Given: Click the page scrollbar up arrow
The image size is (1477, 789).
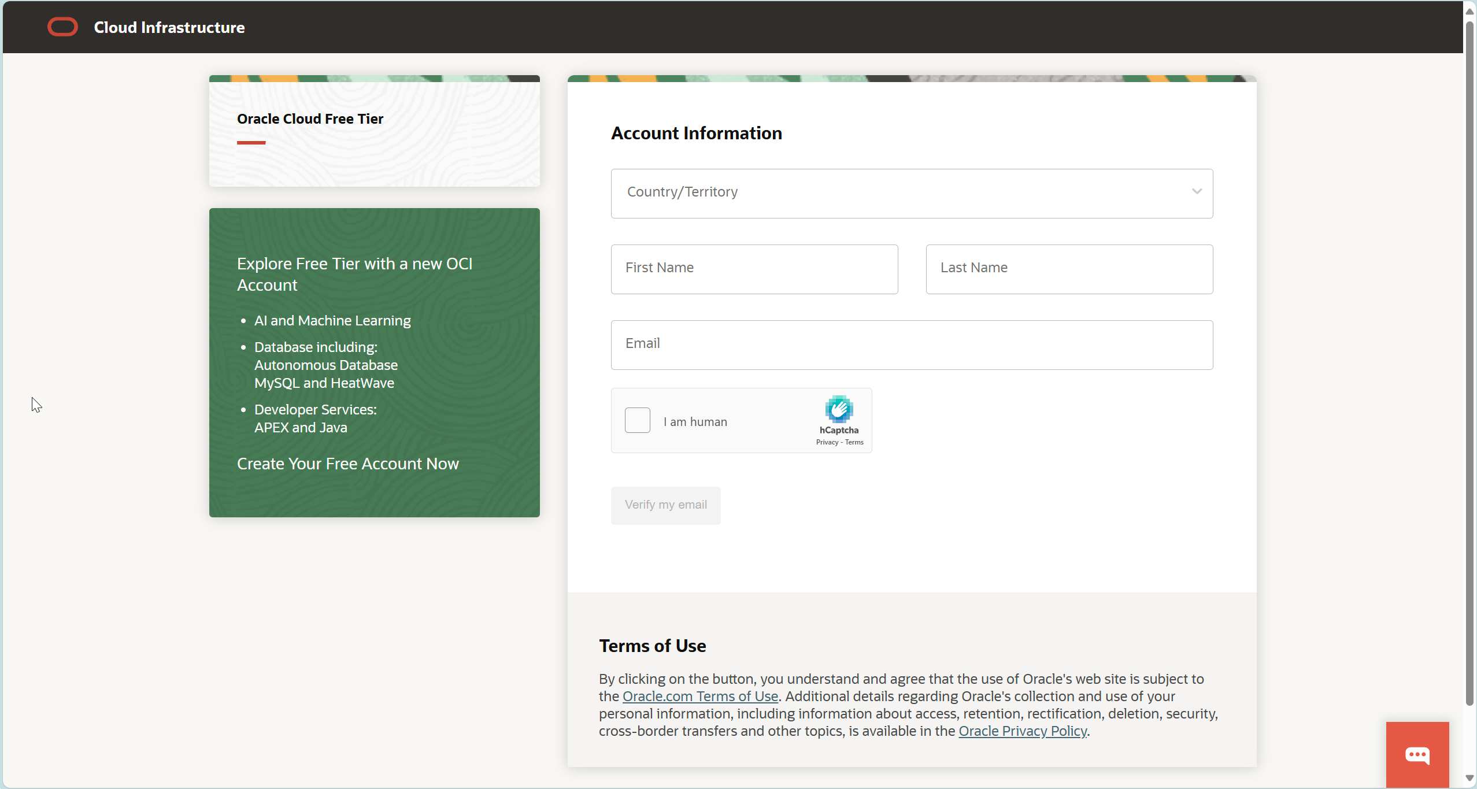Looking at the screenshot, I should coord(1469,11).
